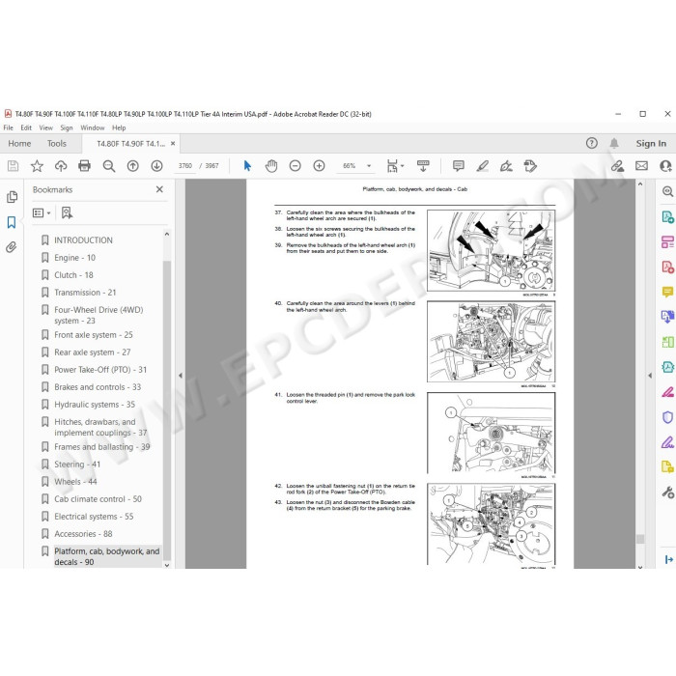This screenshot has height=676, width=676.
Task: Open Power Take-Off (PTO) - 31 bookmark
Action: coord(100,370)
